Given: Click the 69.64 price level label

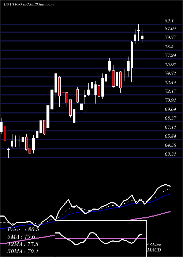Looking at the screenshot, I should (171, 109).
